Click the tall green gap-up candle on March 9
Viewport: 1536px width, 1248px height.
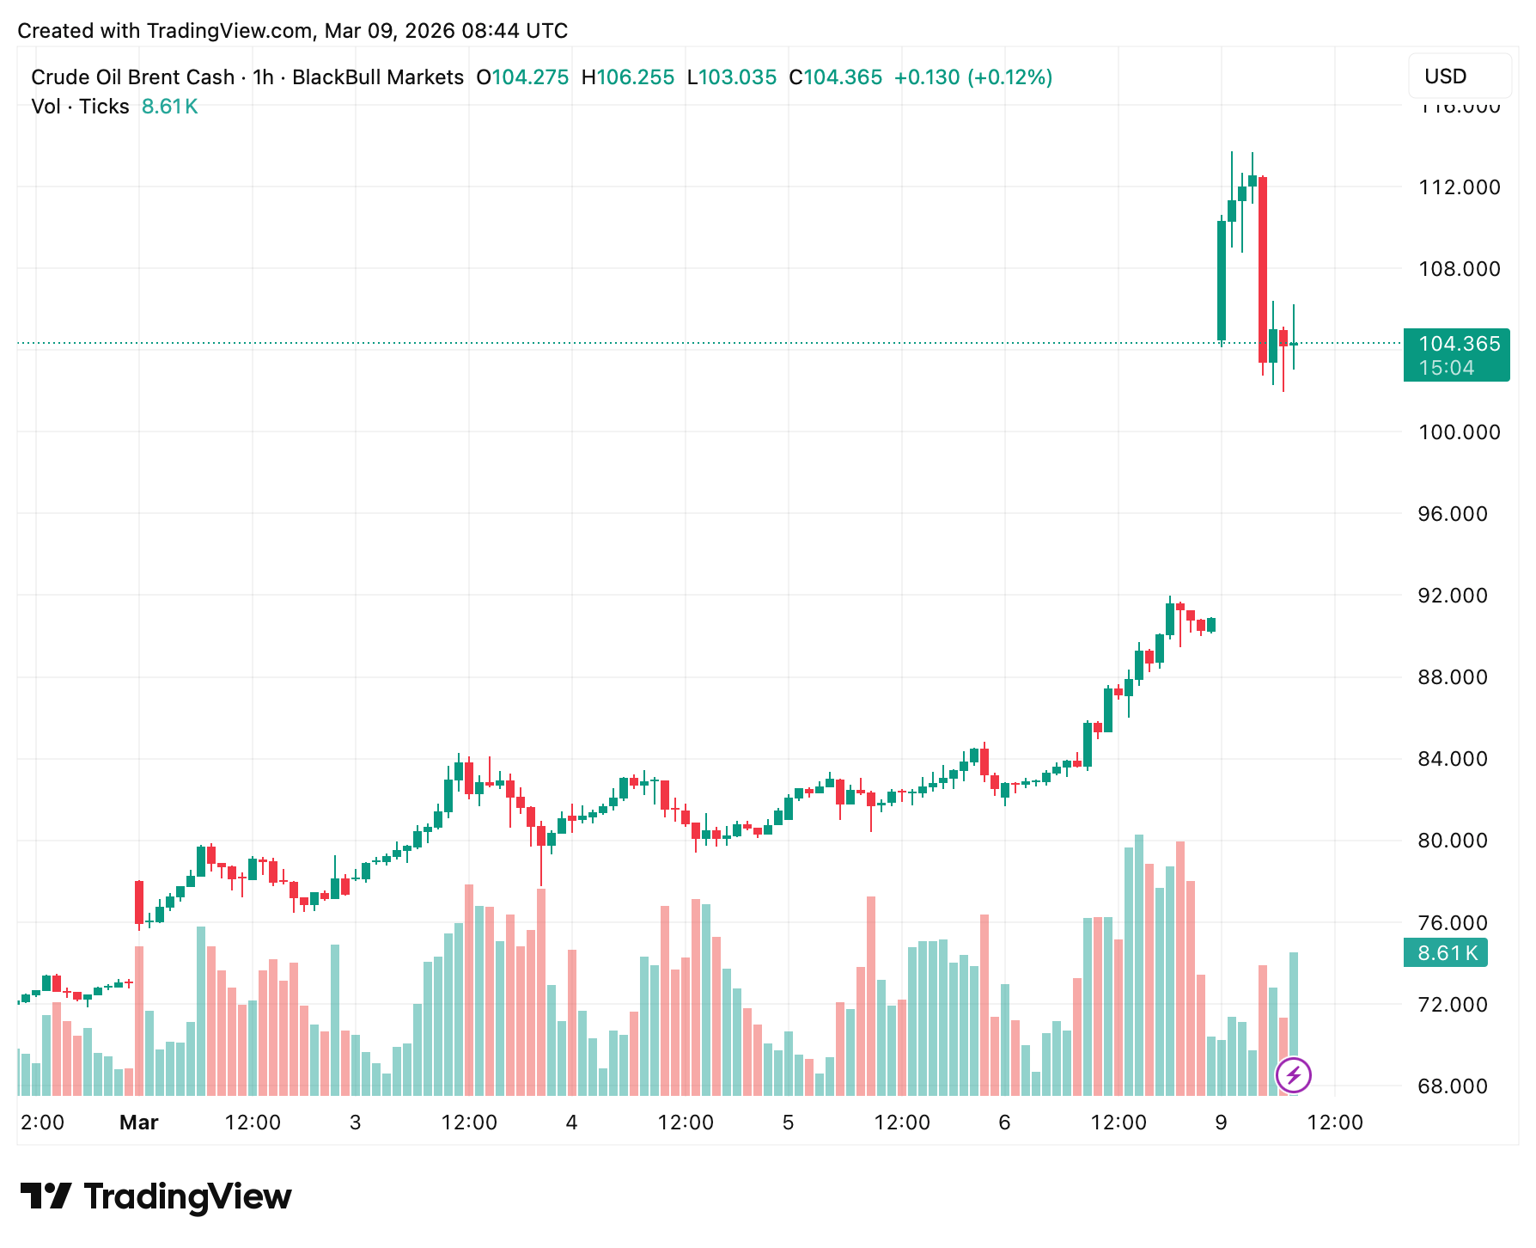tap(1222, 280)
